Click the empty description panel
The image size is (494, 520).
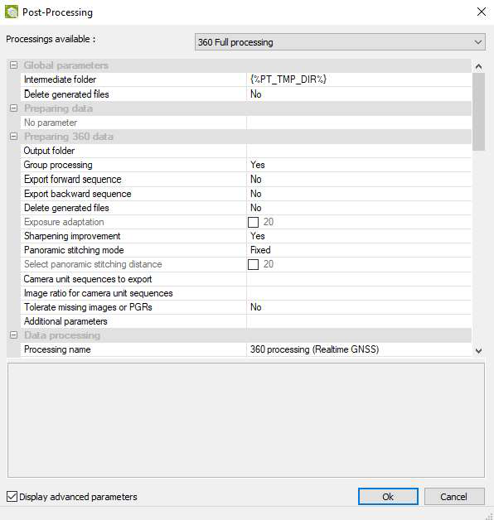[246, 420]
